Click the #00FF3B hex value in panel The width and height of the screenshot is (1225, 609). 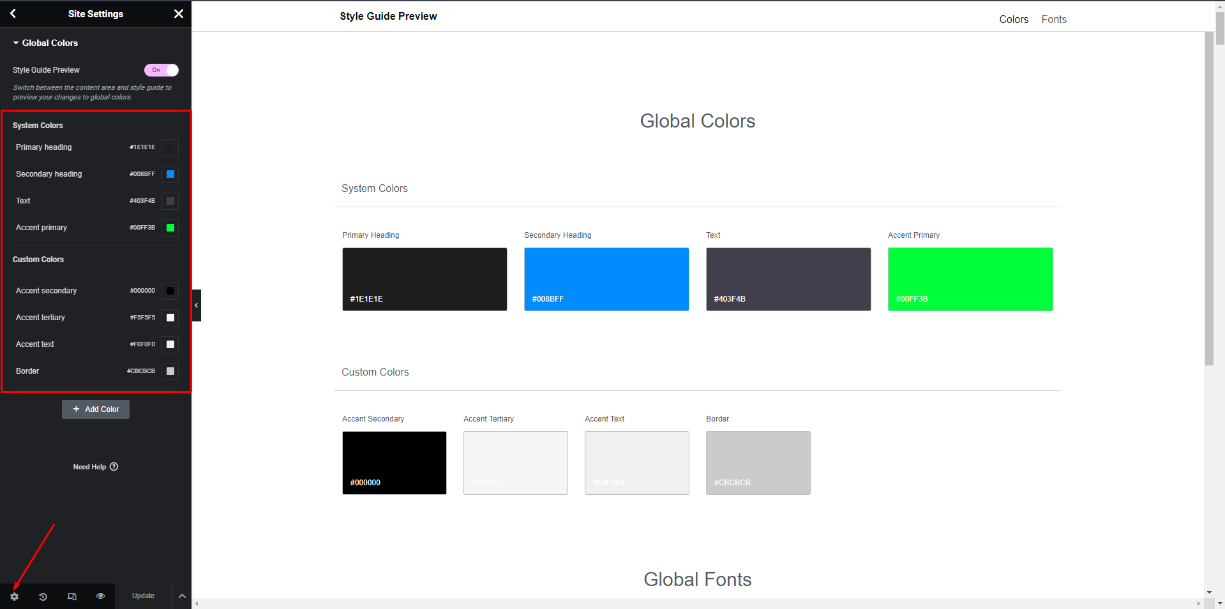click(x=142, y=228)
